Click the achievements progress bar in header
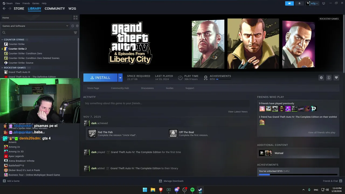The width and height of the screenshot is (345, 194). click(223, 79)
